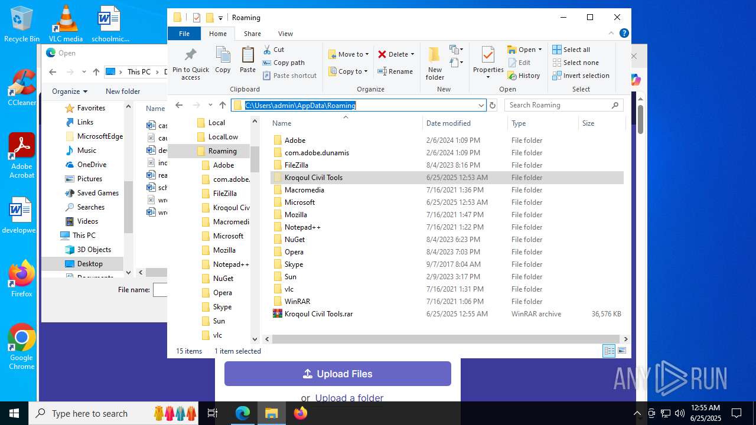Open Organize menu in Open dialog
This screenshot has width=756, height=425.
[70, 91]
